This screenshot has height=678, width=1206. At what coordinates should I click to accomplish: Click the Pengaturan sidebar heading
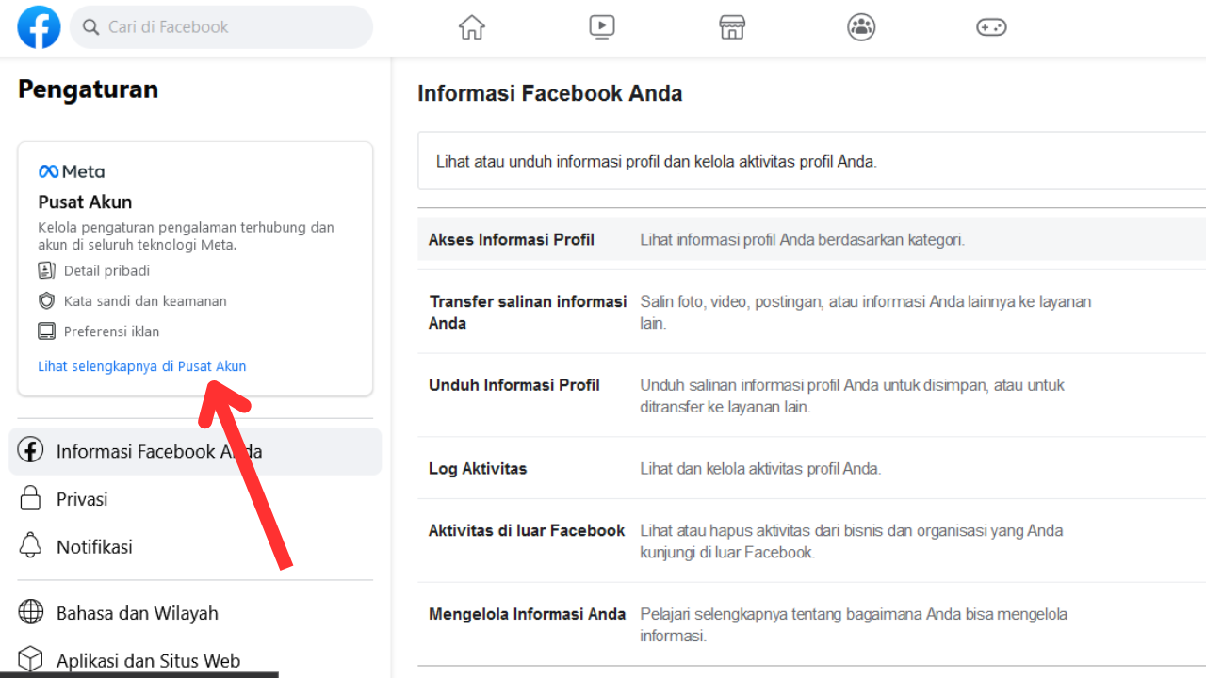(88, 89)
